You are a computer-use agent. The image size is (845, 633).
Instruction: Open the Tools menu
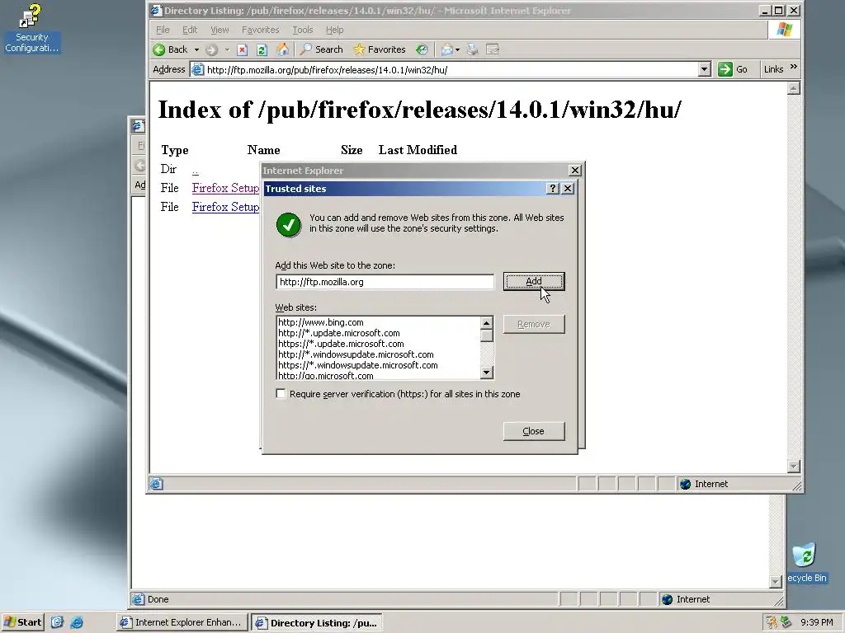(x=302, y=30)
